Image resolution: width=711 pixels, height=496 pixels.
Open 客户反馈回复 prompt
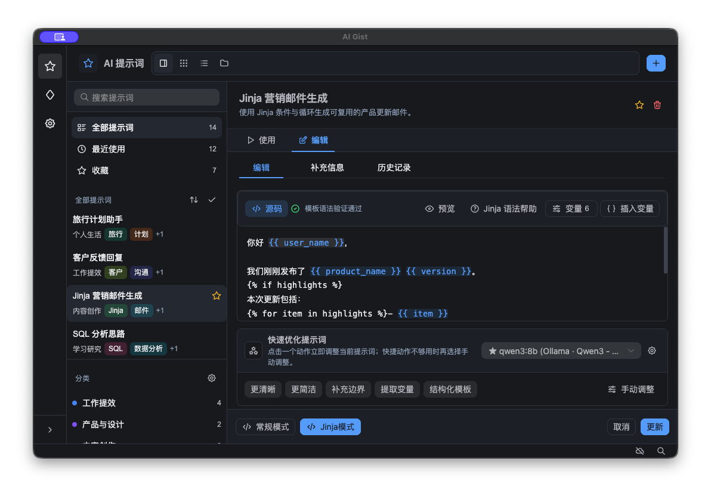[x=147, y=265]
